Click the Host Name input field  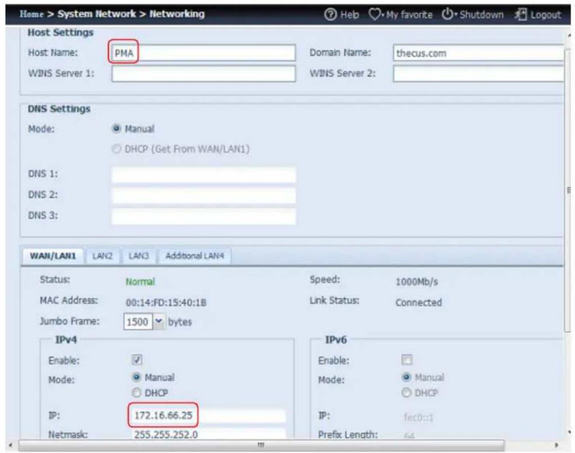coord(203,53)
